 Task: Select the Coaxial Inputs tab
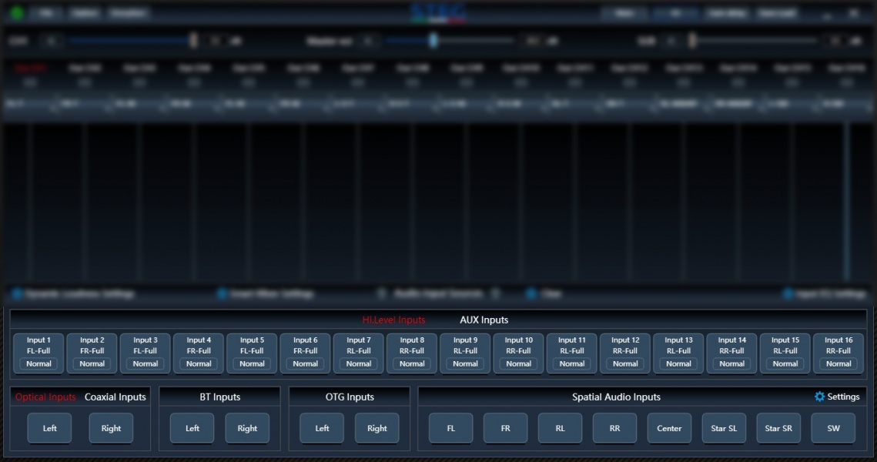(115, 397)
